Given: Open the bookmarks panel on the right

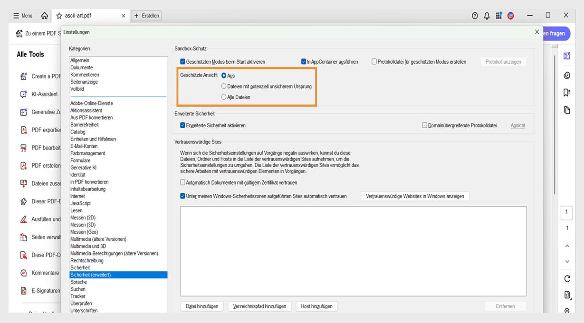Looking at the screenshot, I should (x=566, y=92).
